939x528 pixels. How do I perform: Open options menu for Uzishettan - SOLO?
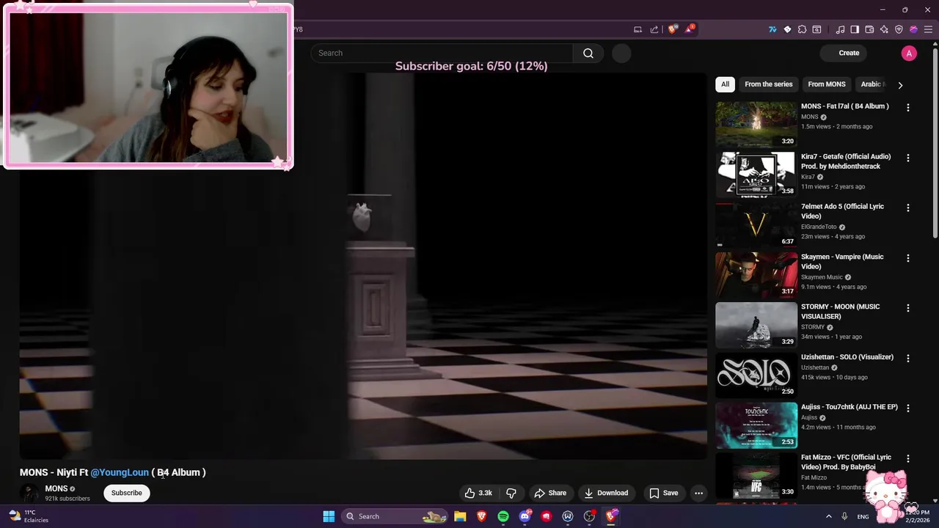pos(907,358)
